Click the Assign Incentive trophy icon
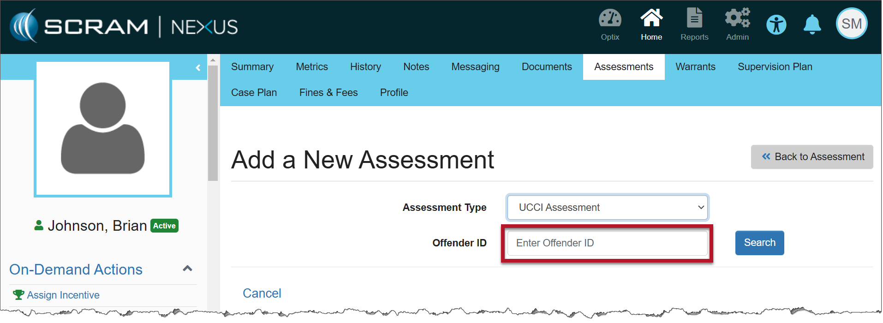The image size is (883, 323). [x=18, y=295]
